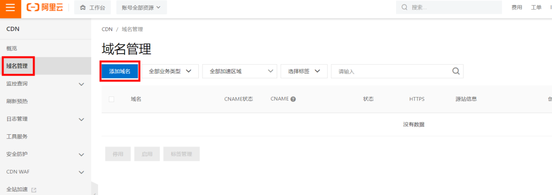Toggle the select-all checkbox in table header
This screenshot has height=195, width=552.
[x=111, y=100]
